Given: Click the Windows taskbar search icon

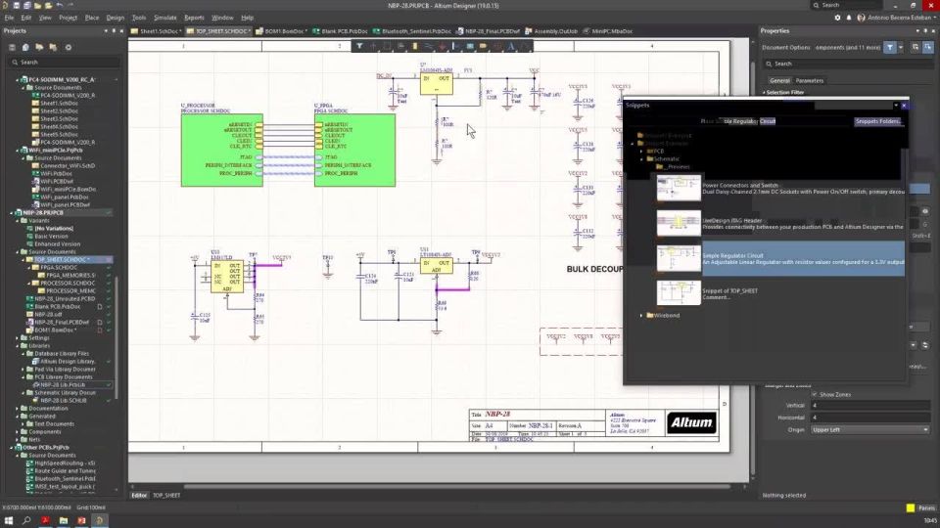Looking at the screenshot, I should point(26,521).
